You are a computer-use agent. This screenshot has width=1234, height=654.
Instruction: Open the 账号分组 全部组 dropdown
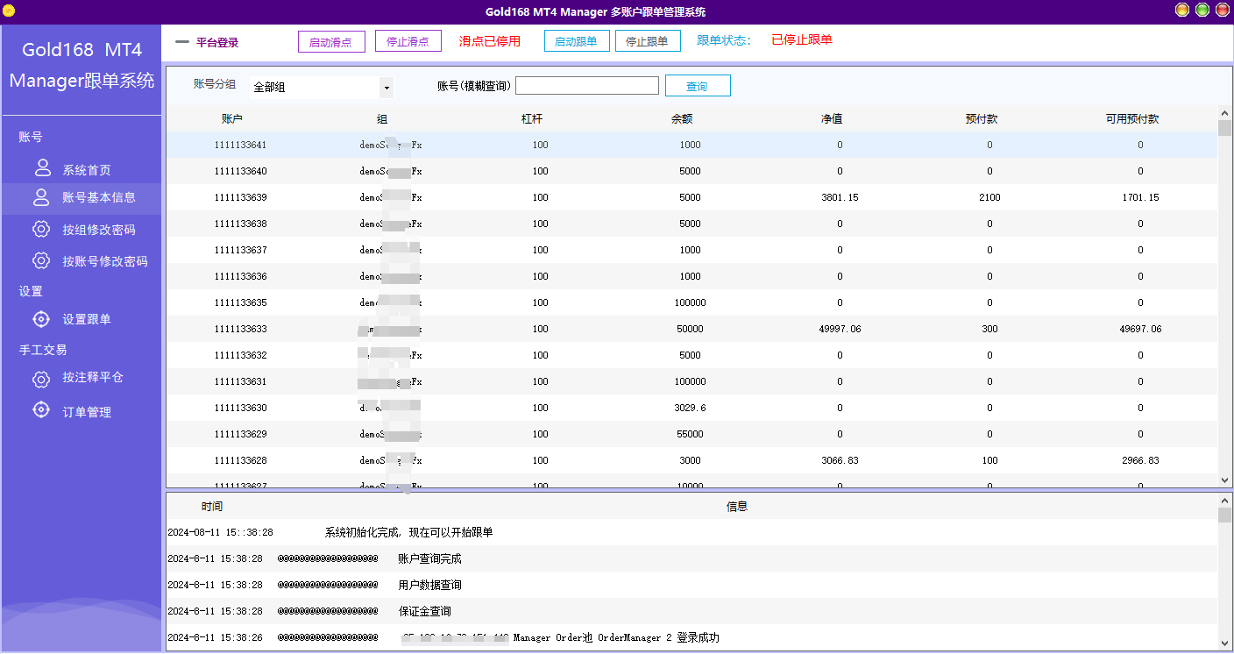pyautogui.click(x=321, y=88)
